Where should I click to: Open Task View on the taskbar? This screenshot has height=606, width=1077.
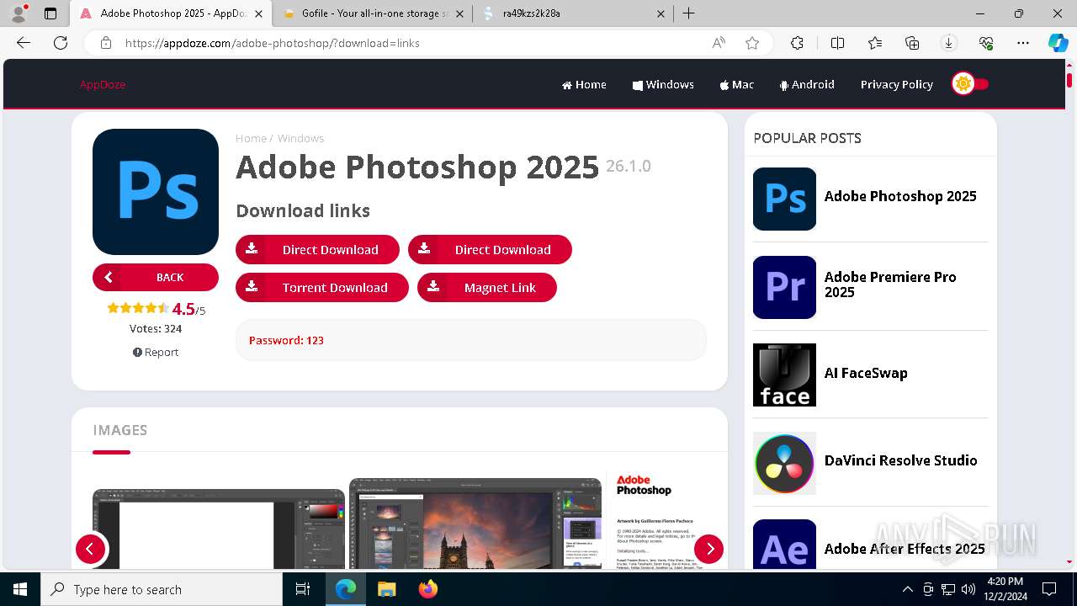pyautogui.click(x=303, y=589)
